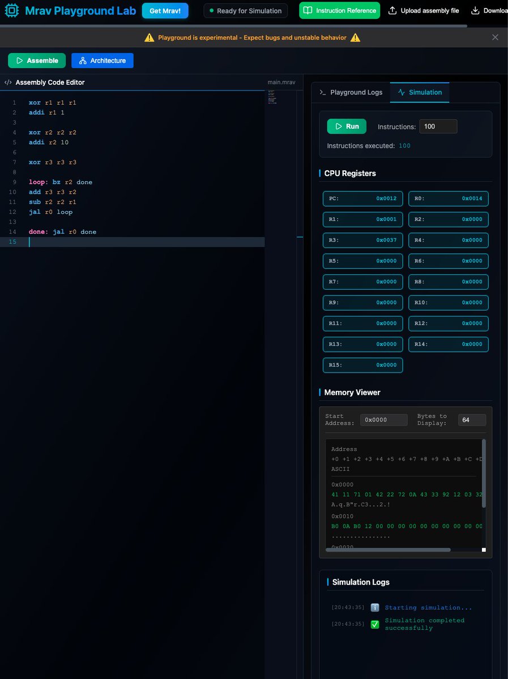Screen dimensions: 508x679
Task: Click the R1 register box
Action: [x=363, y=220]
